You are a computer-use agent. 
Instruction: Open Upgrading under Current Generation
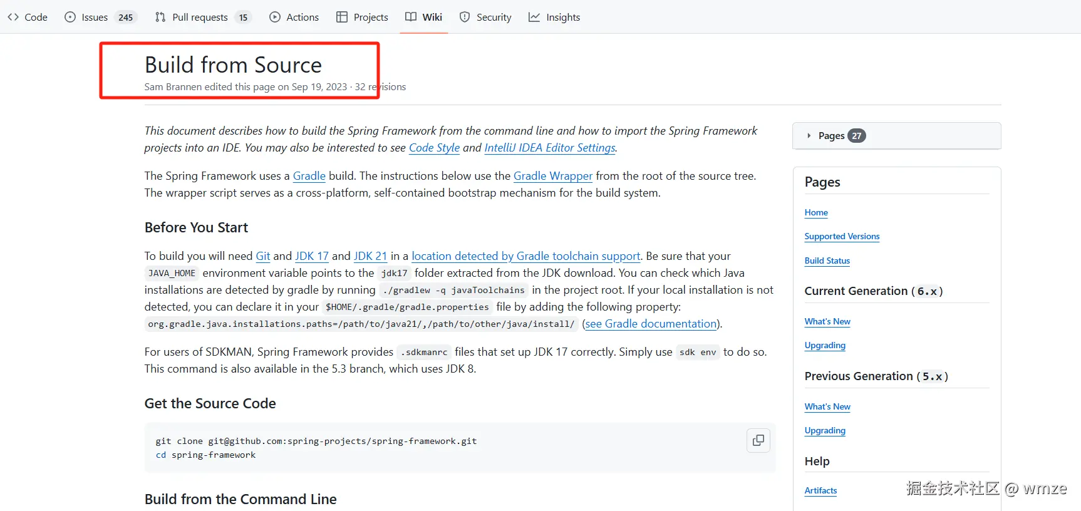pos(825,346)
